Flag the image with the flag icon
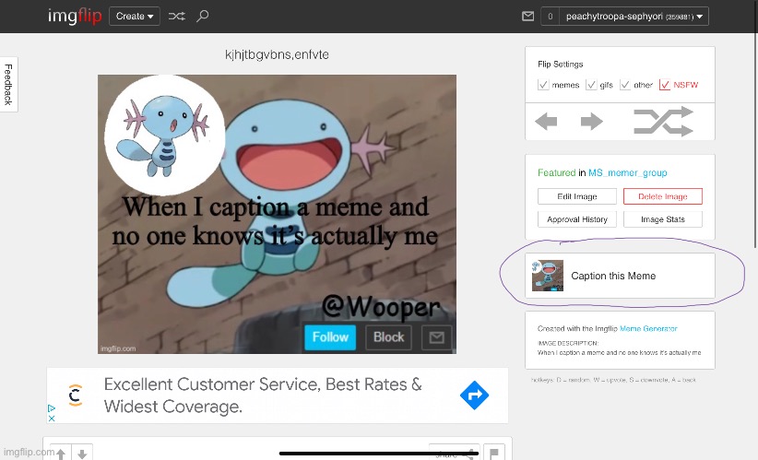Image resolution: width=758 pixels, height=460 pixels. pos(494,454)
